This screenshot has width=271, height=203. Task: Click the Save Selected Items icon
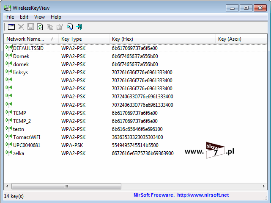pyautogui.click(x=31, y=27)
